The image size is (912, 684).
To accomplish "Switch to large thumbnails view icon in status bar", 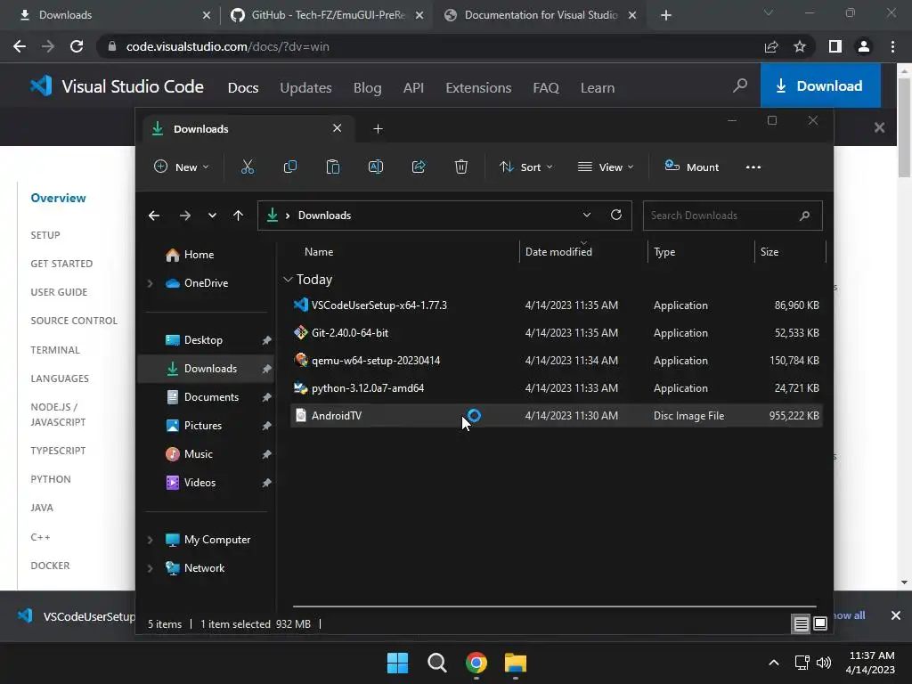I will [x=820, y=624].
